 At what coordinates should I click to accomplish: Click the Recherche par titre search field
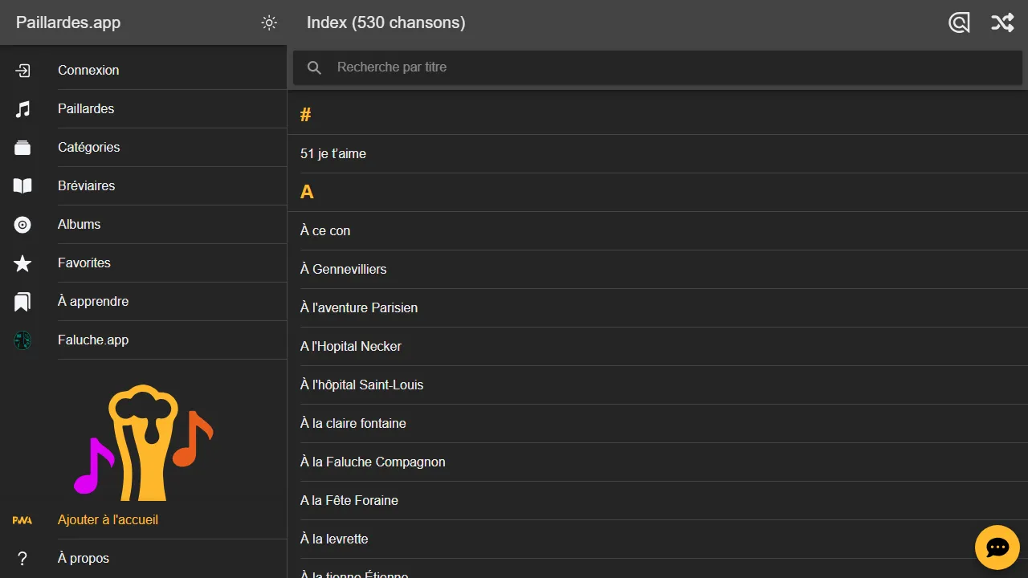(x=659, y=67)
